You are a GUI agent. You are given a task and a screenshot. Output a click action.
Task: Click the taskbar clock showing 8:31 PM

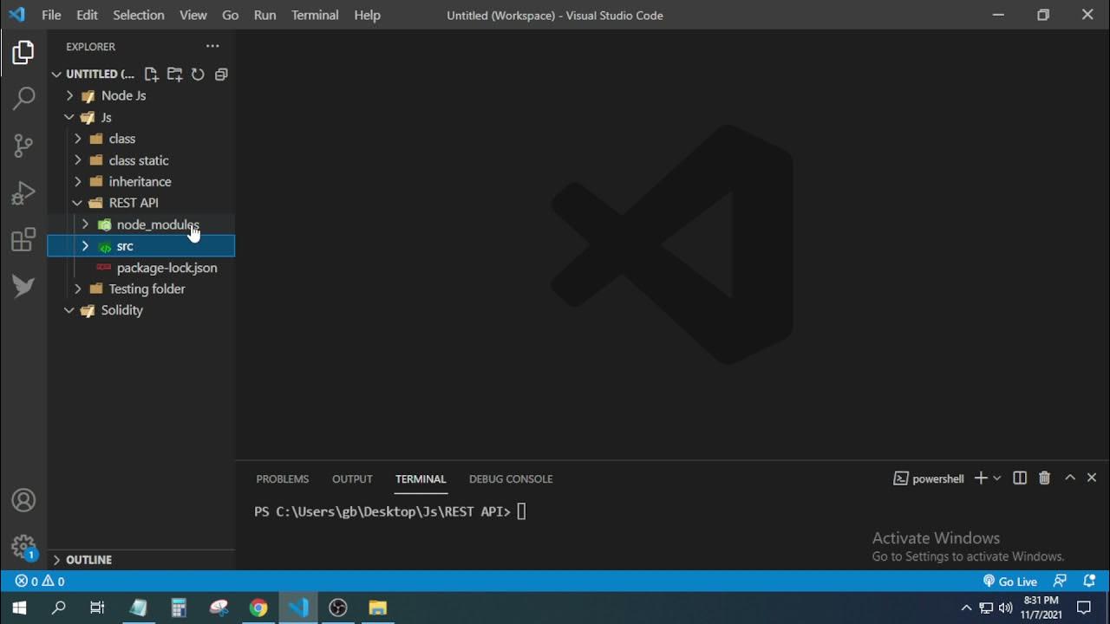[x=1041, y=608]
